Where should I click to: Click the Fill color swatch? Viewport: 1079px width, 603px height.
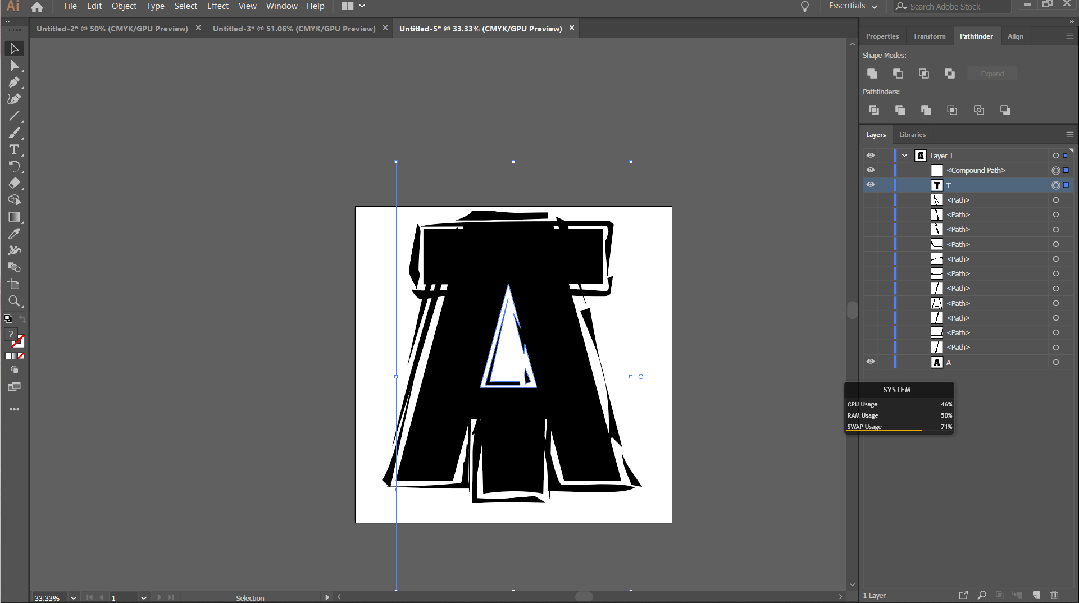point(10,334)
